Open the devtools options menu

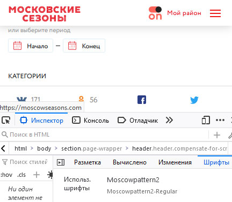[x=220, y=120]
